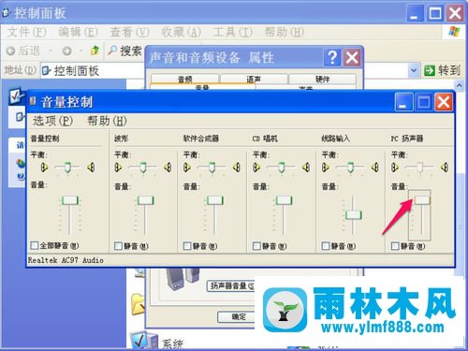Click the 后退 back button in 控制面板
Image resolution: width=468 pixels, height=351 pixels.
[x=23, y=51]
